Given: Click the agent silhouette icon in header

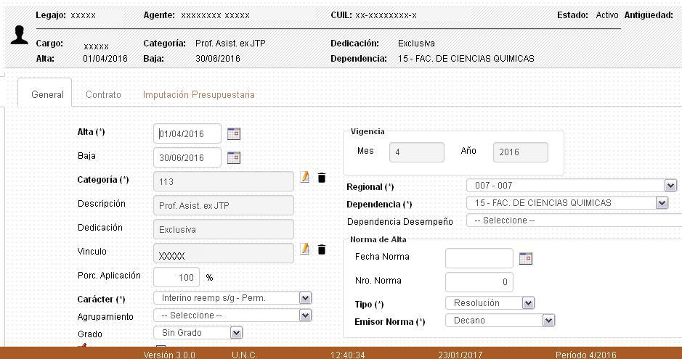Looking at the screenshot, I should tap(20, 36).
